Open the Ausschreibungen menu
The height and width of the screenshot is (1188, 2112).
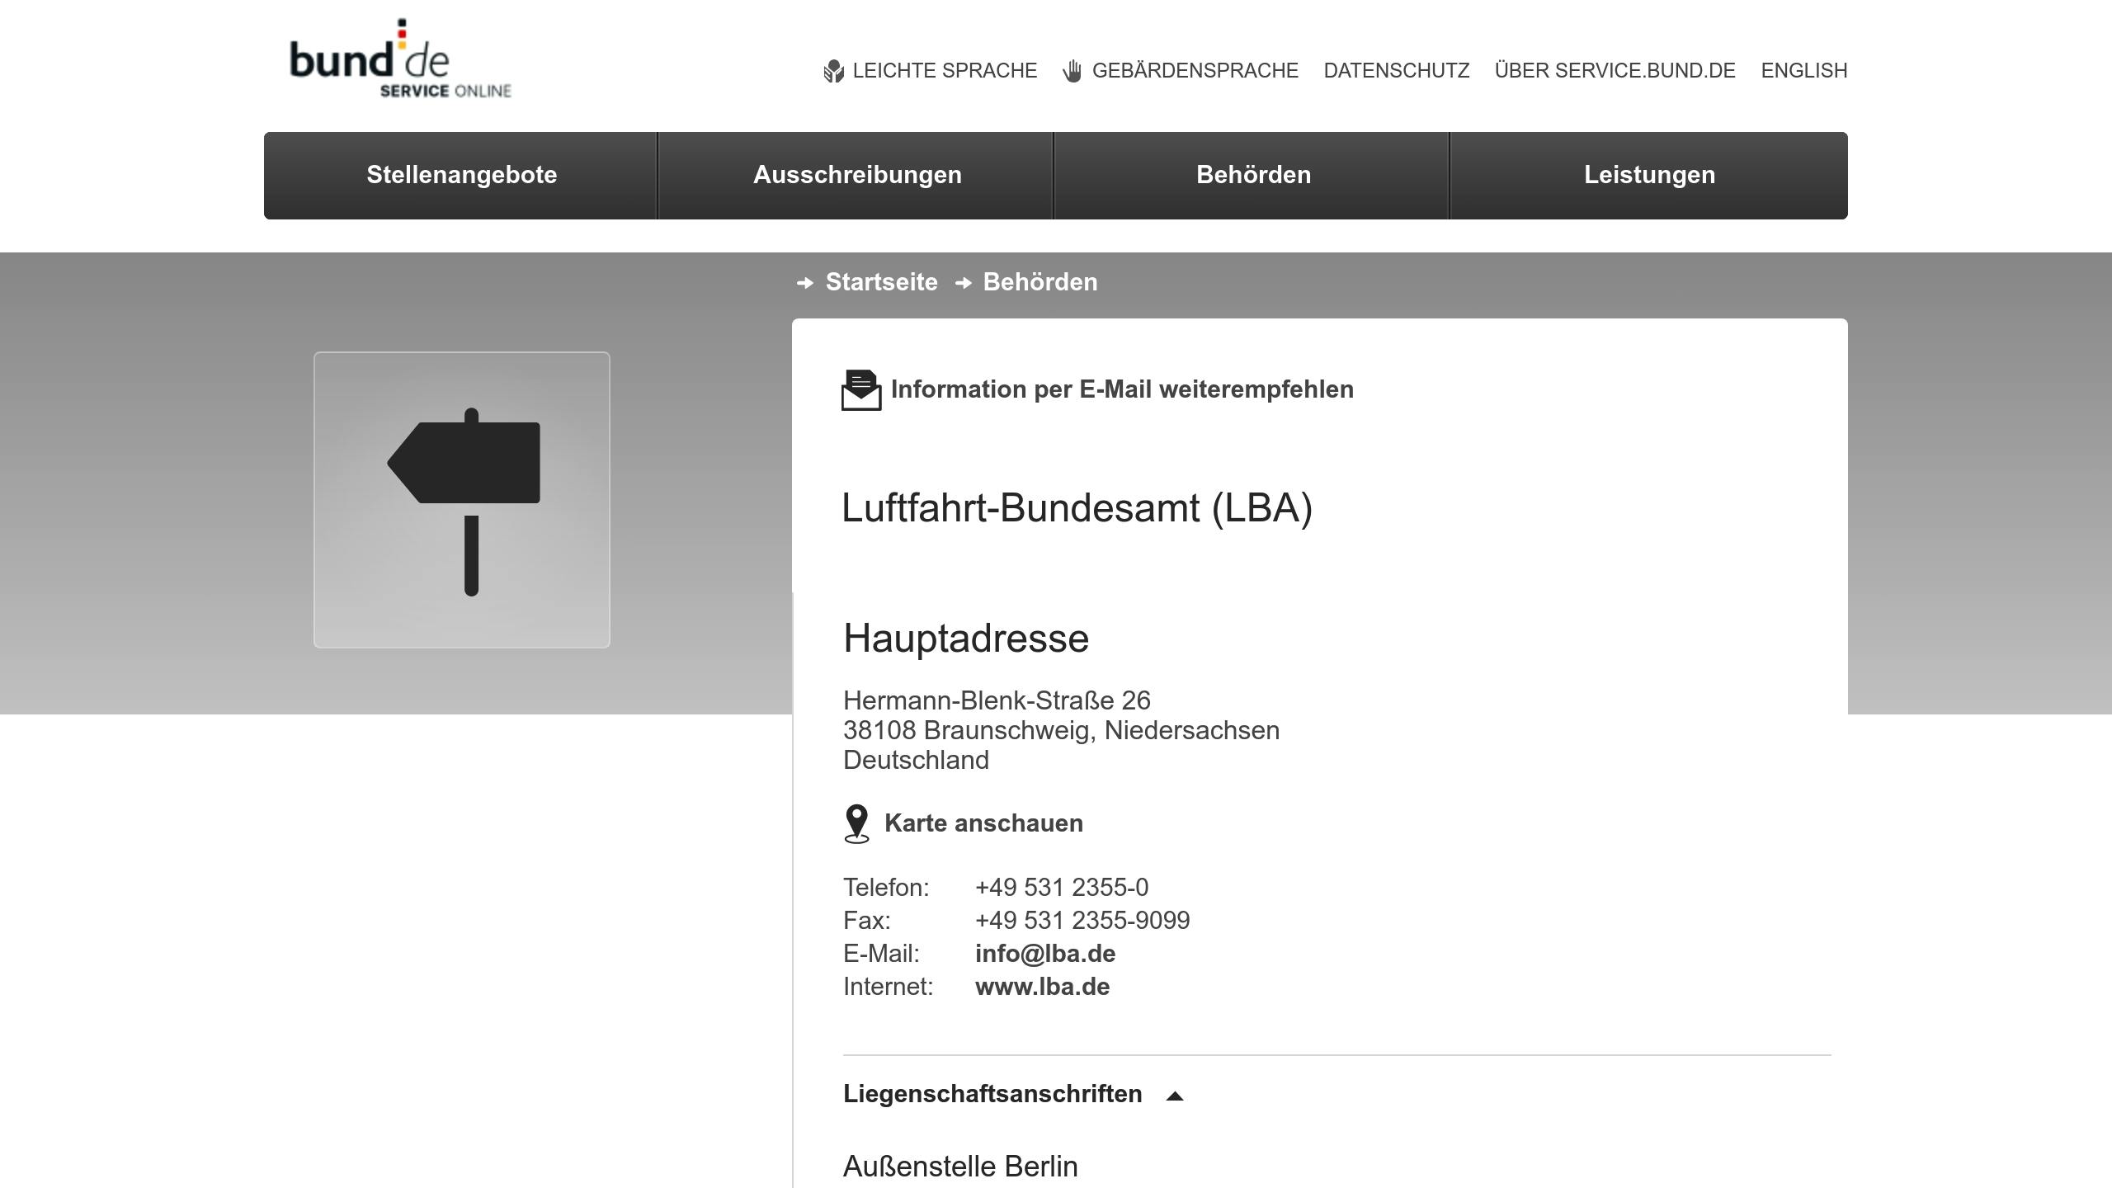[857, 175]
